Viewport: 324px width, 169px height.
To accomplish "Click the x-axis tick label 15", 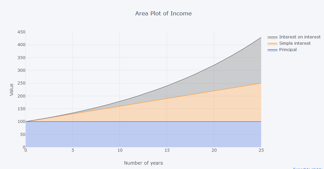I will coord(167,150).
